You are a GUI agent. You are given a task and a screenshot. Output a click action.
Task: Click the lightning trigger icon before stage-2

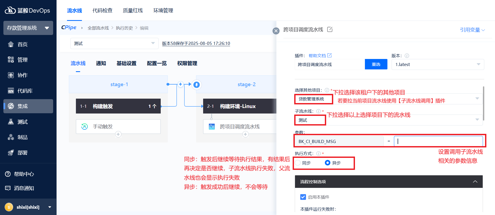click(197, 85)
